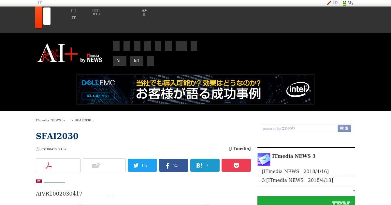
Task: Click Hatena bookmark B! button showing 7
Action: 205,165
